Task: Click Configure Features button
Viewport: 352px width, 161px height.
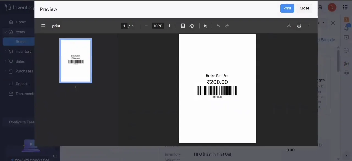Action: point(21,122)
